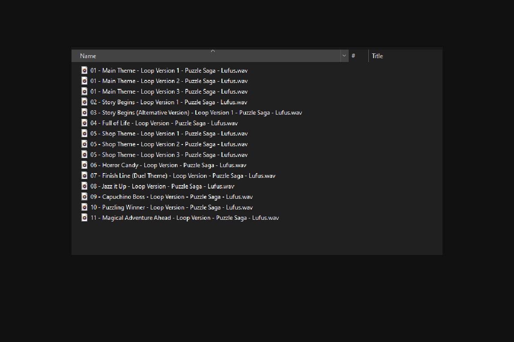Click the file icon next to Full of Life
Screen dimensions: 514x342
pyautogui.click(x=85, y=123)
